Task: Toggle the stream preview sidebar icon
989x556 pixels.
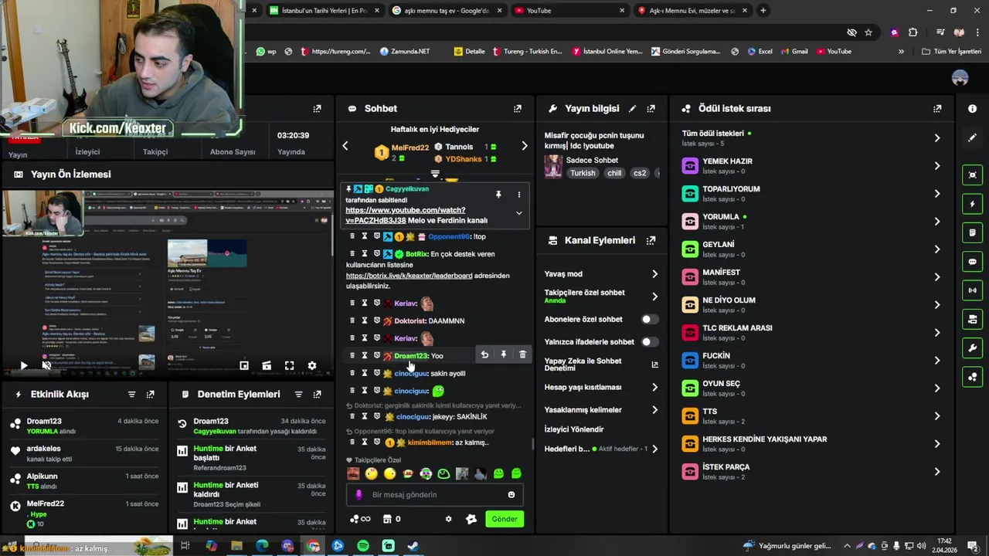Action: 972,175
